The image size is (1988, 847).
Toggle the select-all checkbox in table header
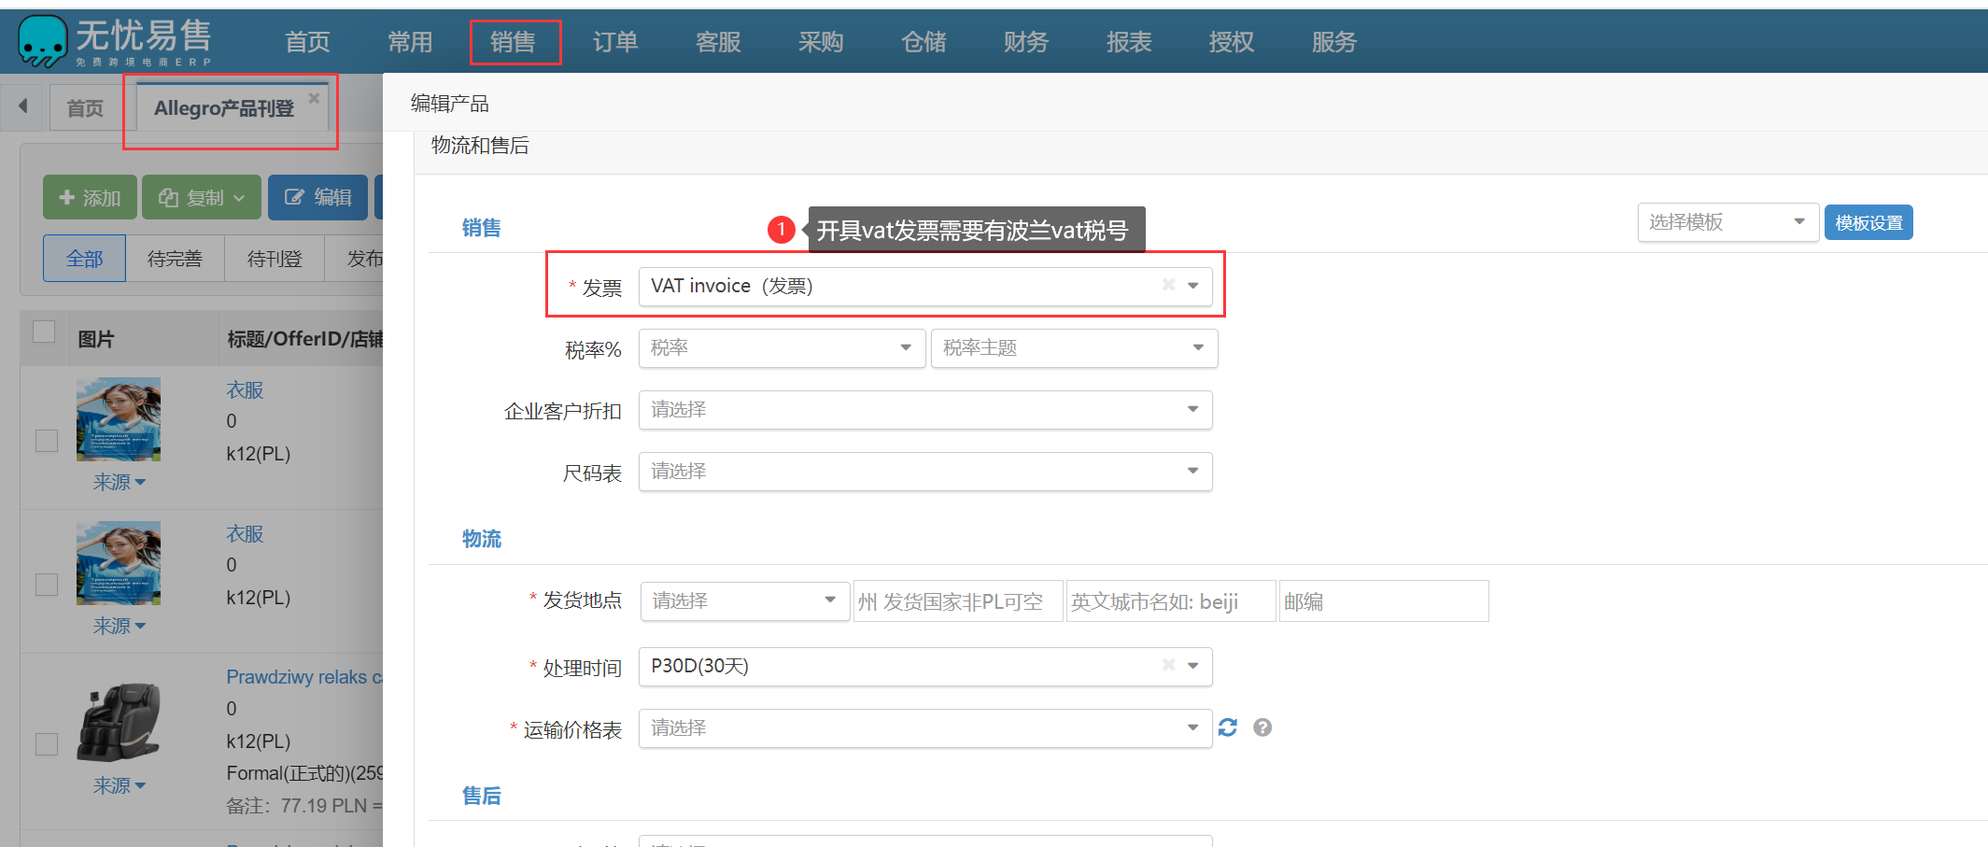point(44,332)
